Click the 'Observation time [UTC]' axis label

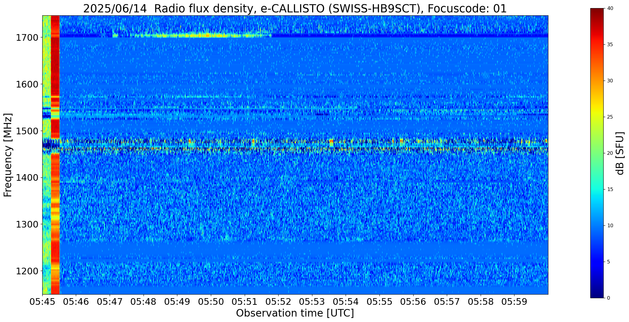295,313
